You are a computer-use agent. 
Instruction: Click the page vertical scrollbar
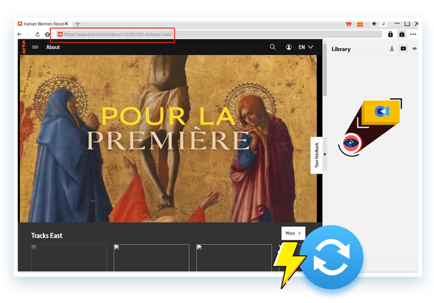325,69
